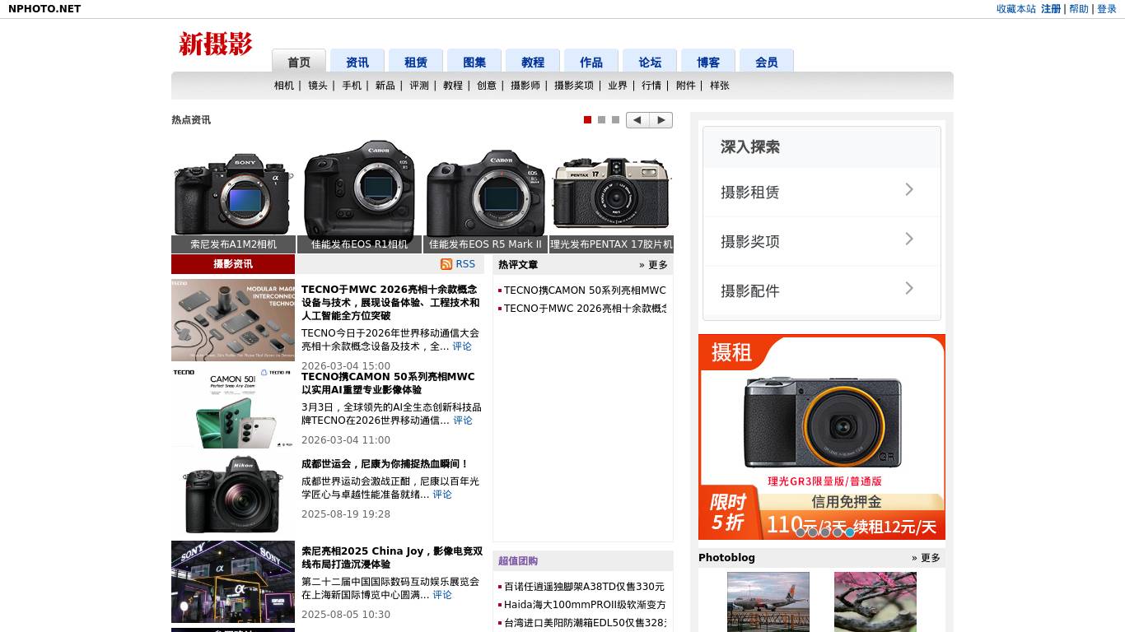Switch to the 教程 main tab
Viewport: 1125px width, 632px height.
click(533, 62)
